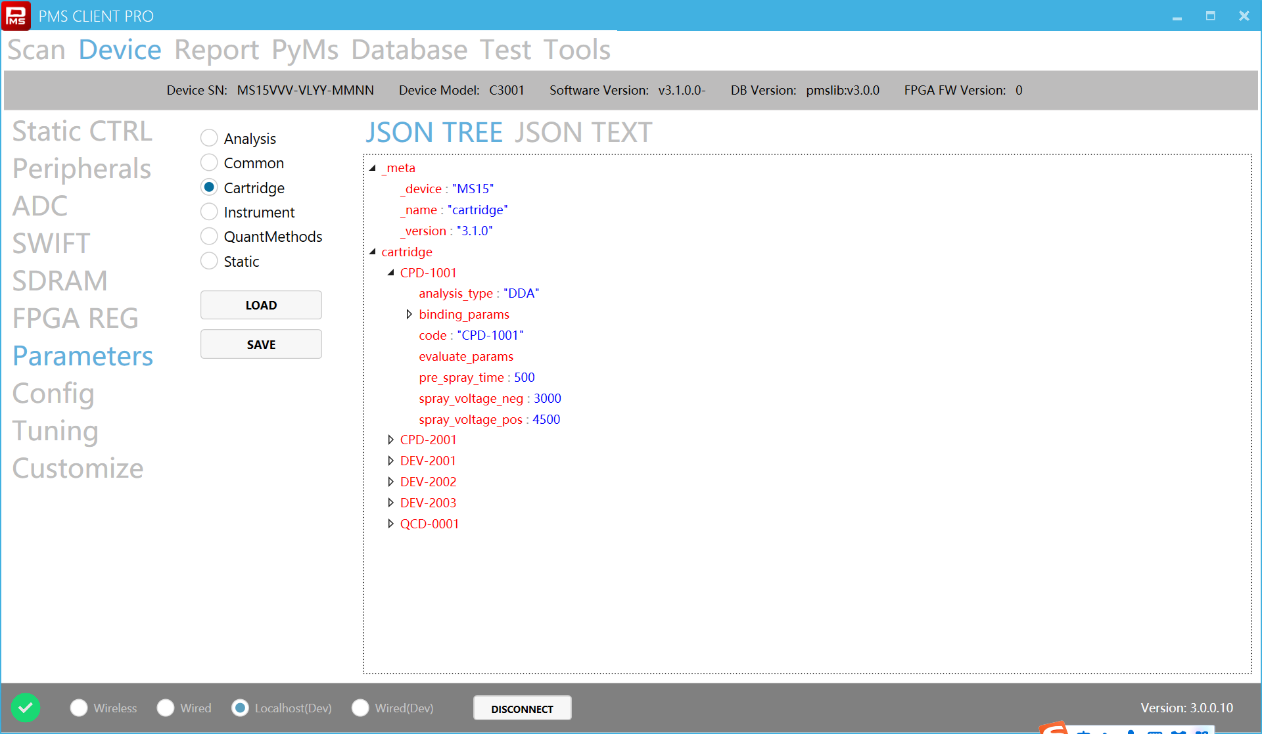This screenshot has width=1262, height=734.
Task: Collapse the _meta tree node
Action: 373,168
